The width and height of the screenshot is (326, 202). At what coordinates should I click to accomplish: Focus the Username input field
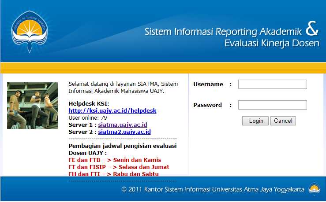pyautogui.click(x=272, y=84)
